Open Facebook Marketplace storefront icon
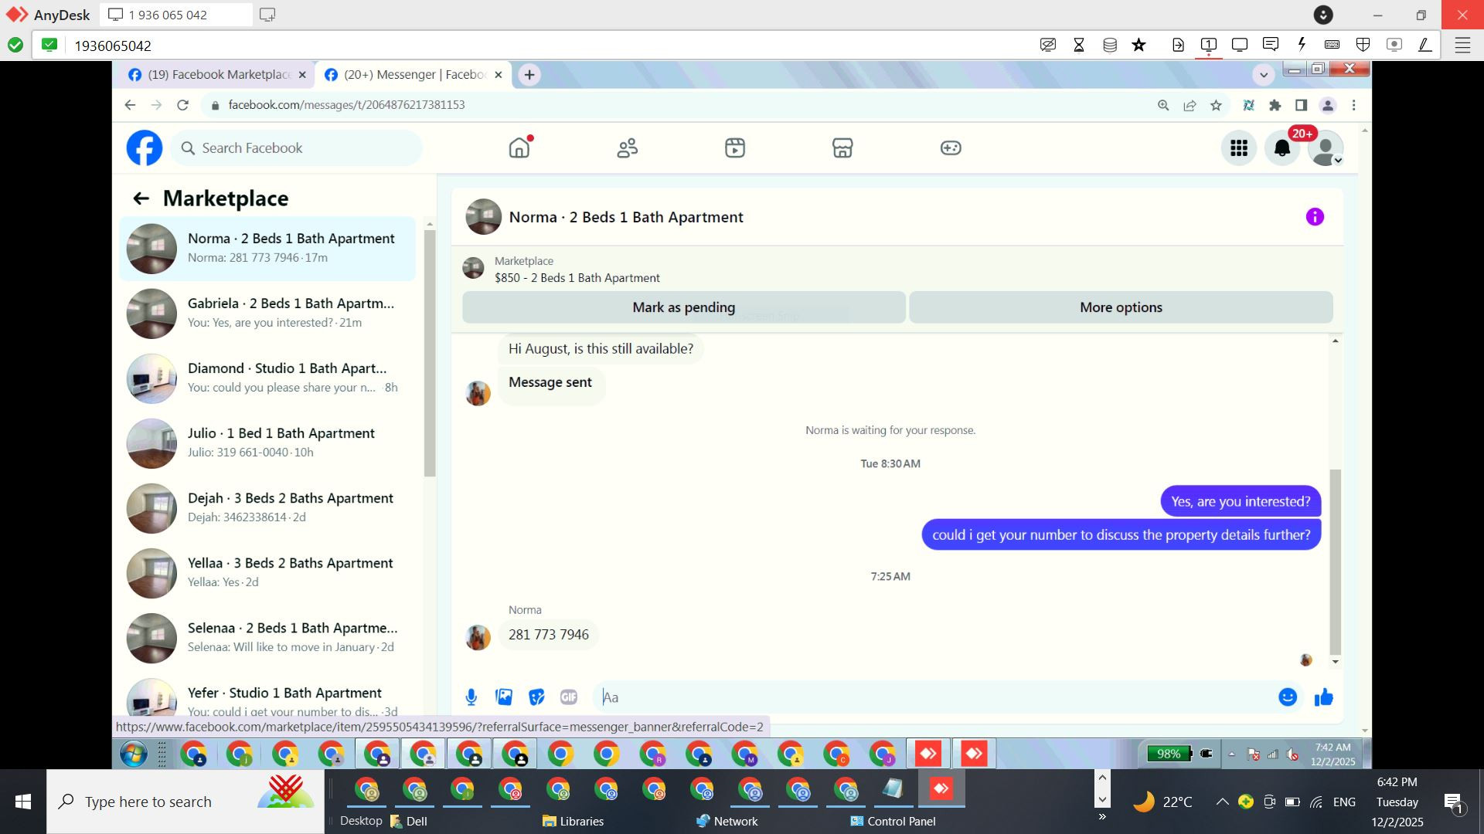 point(842,147)
